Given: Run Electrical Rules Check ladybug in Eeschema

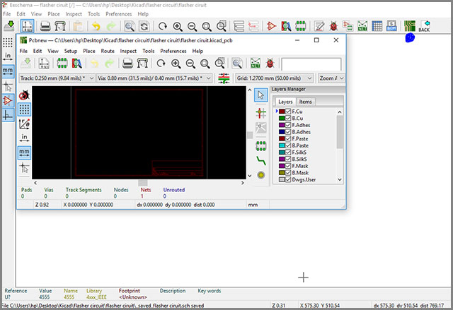Looking at the screenshot, I should click(333, 26).
